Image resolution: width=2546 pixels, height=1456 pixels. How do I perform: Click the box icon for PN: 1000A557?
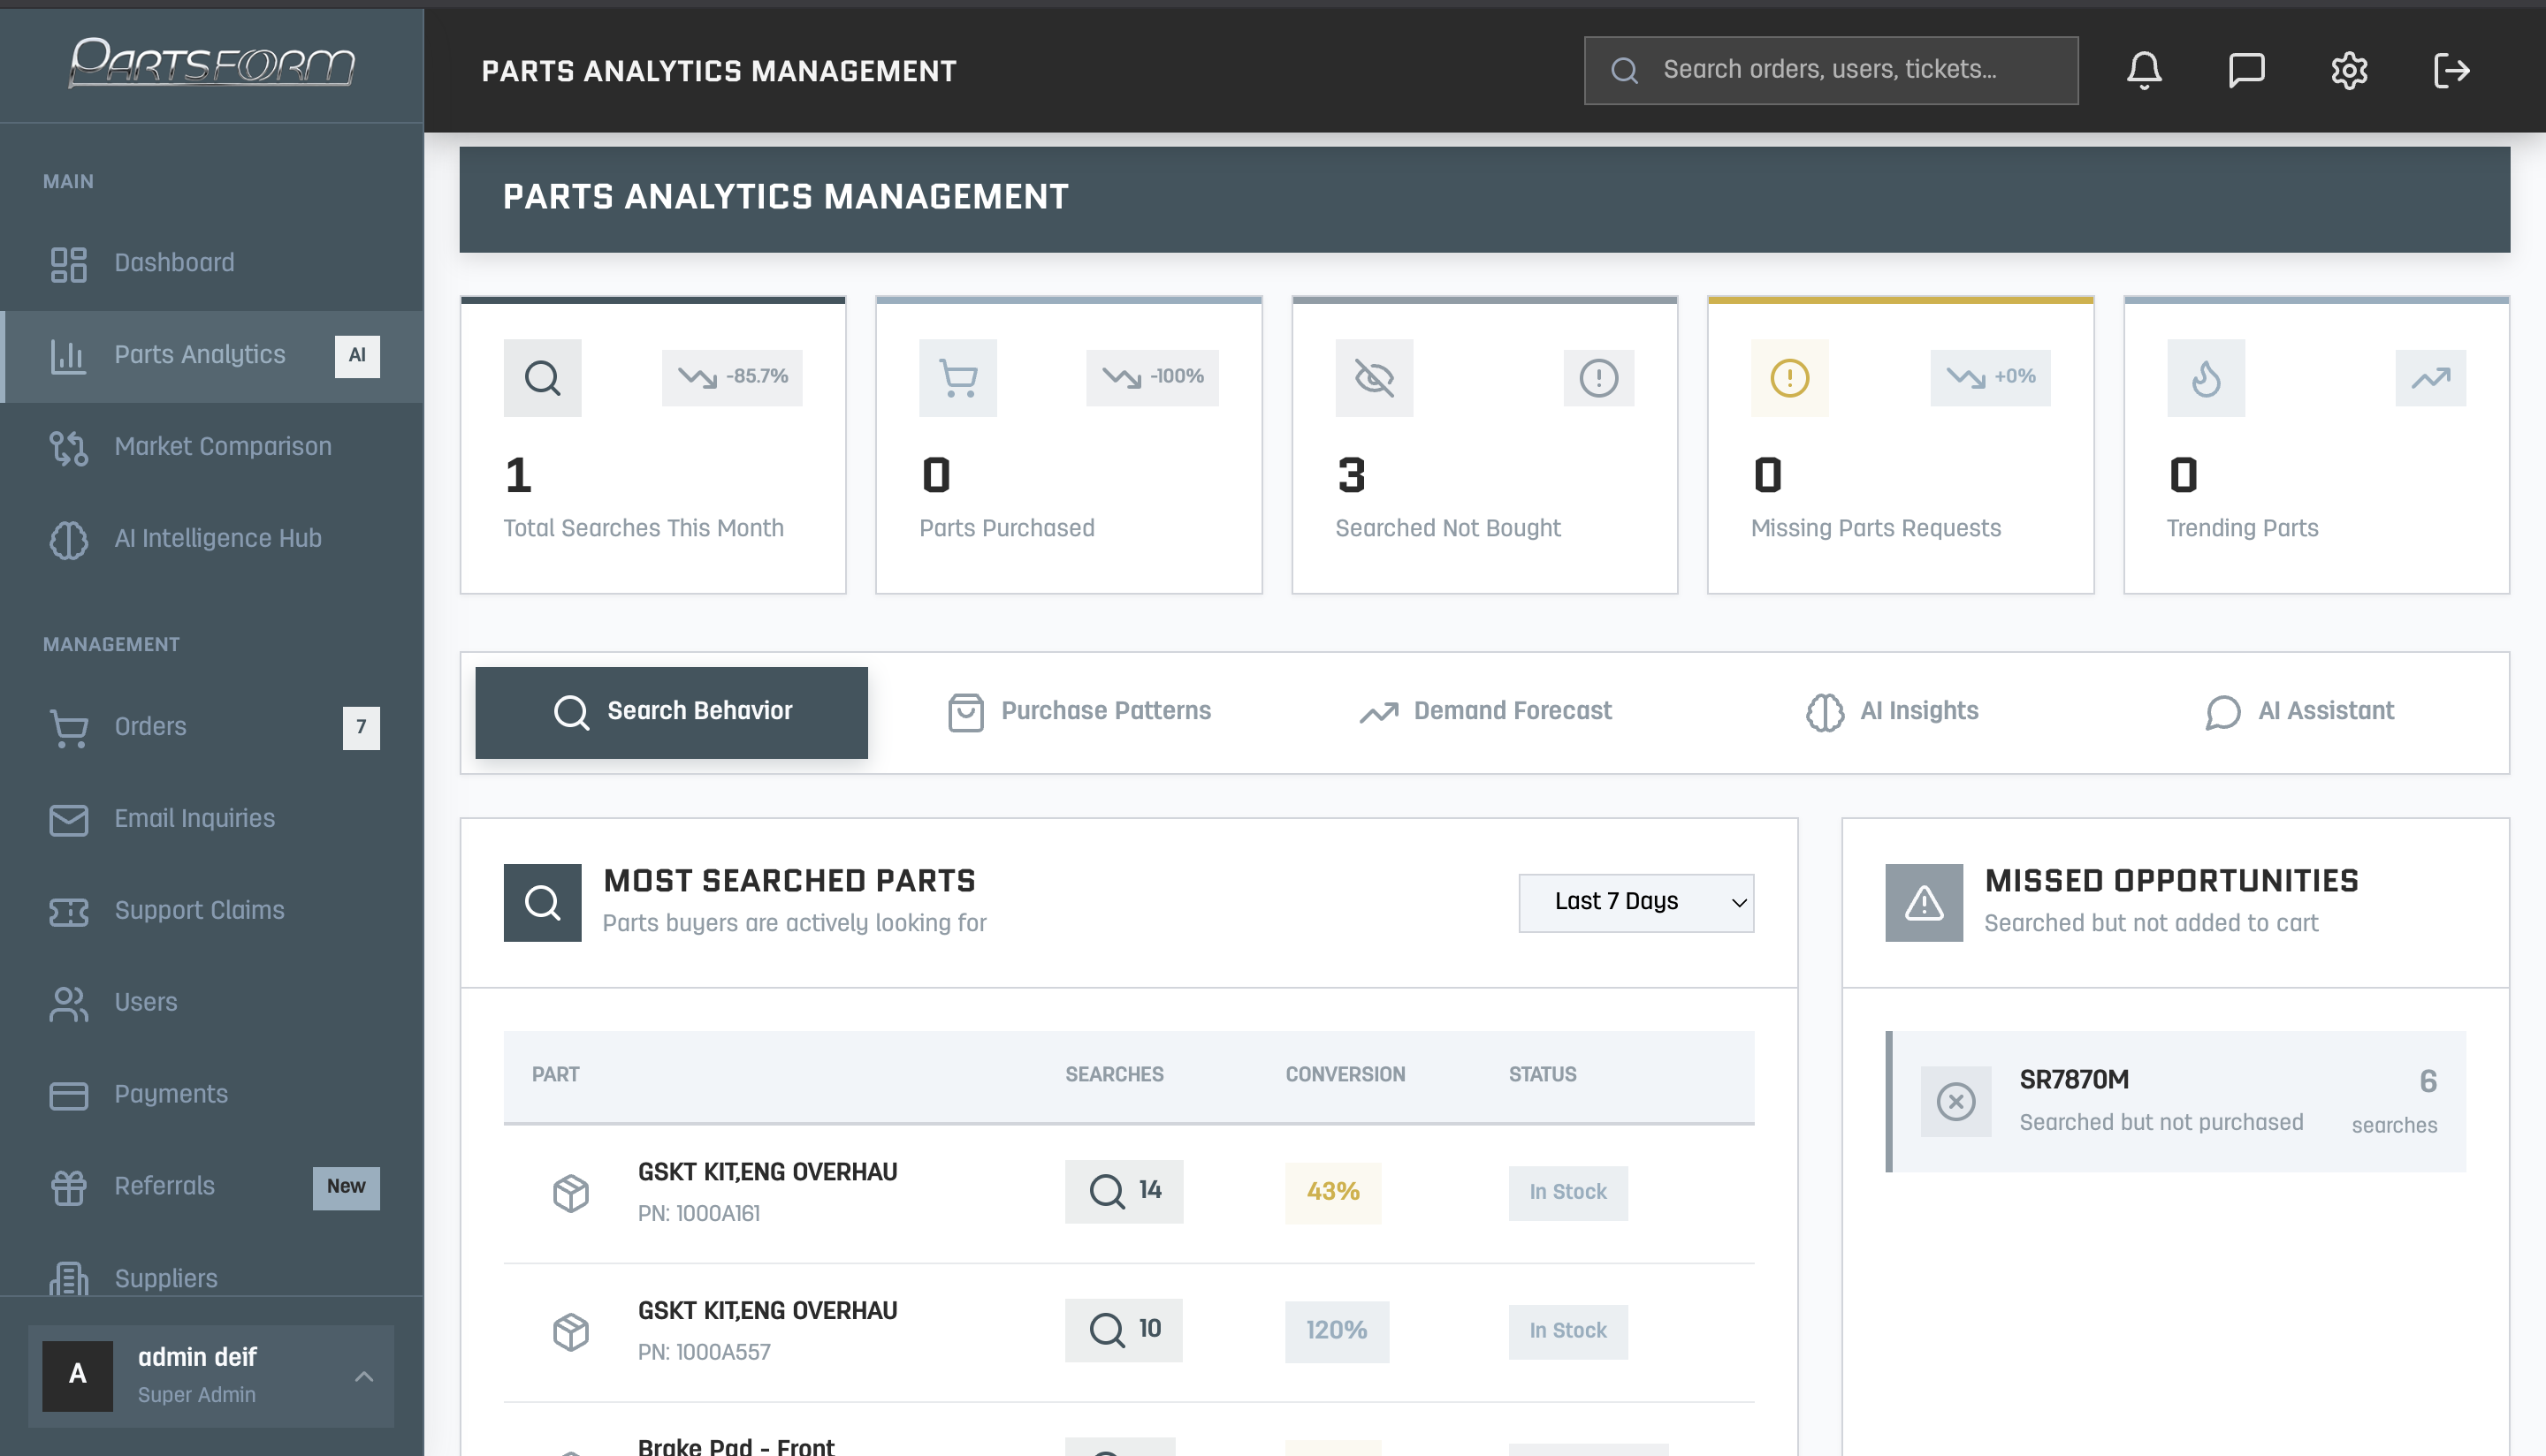point(571,1332)
